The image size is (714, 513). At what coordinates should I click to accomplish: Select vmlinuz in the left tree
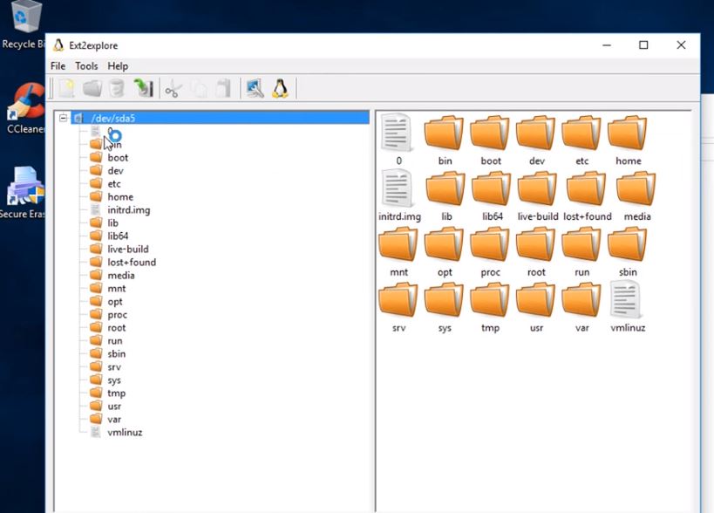coord(125,433)
